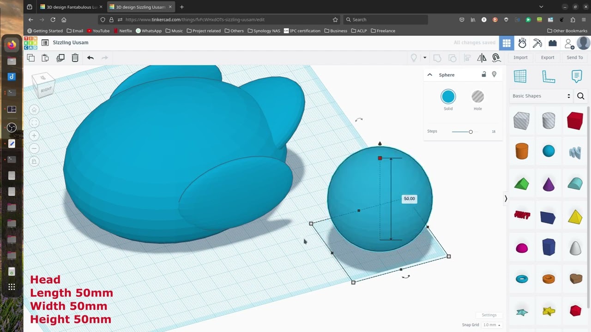Click the invite collaborator icon
Image resolution: width=591 pixels, height=332 pixels.
[569, 43]
